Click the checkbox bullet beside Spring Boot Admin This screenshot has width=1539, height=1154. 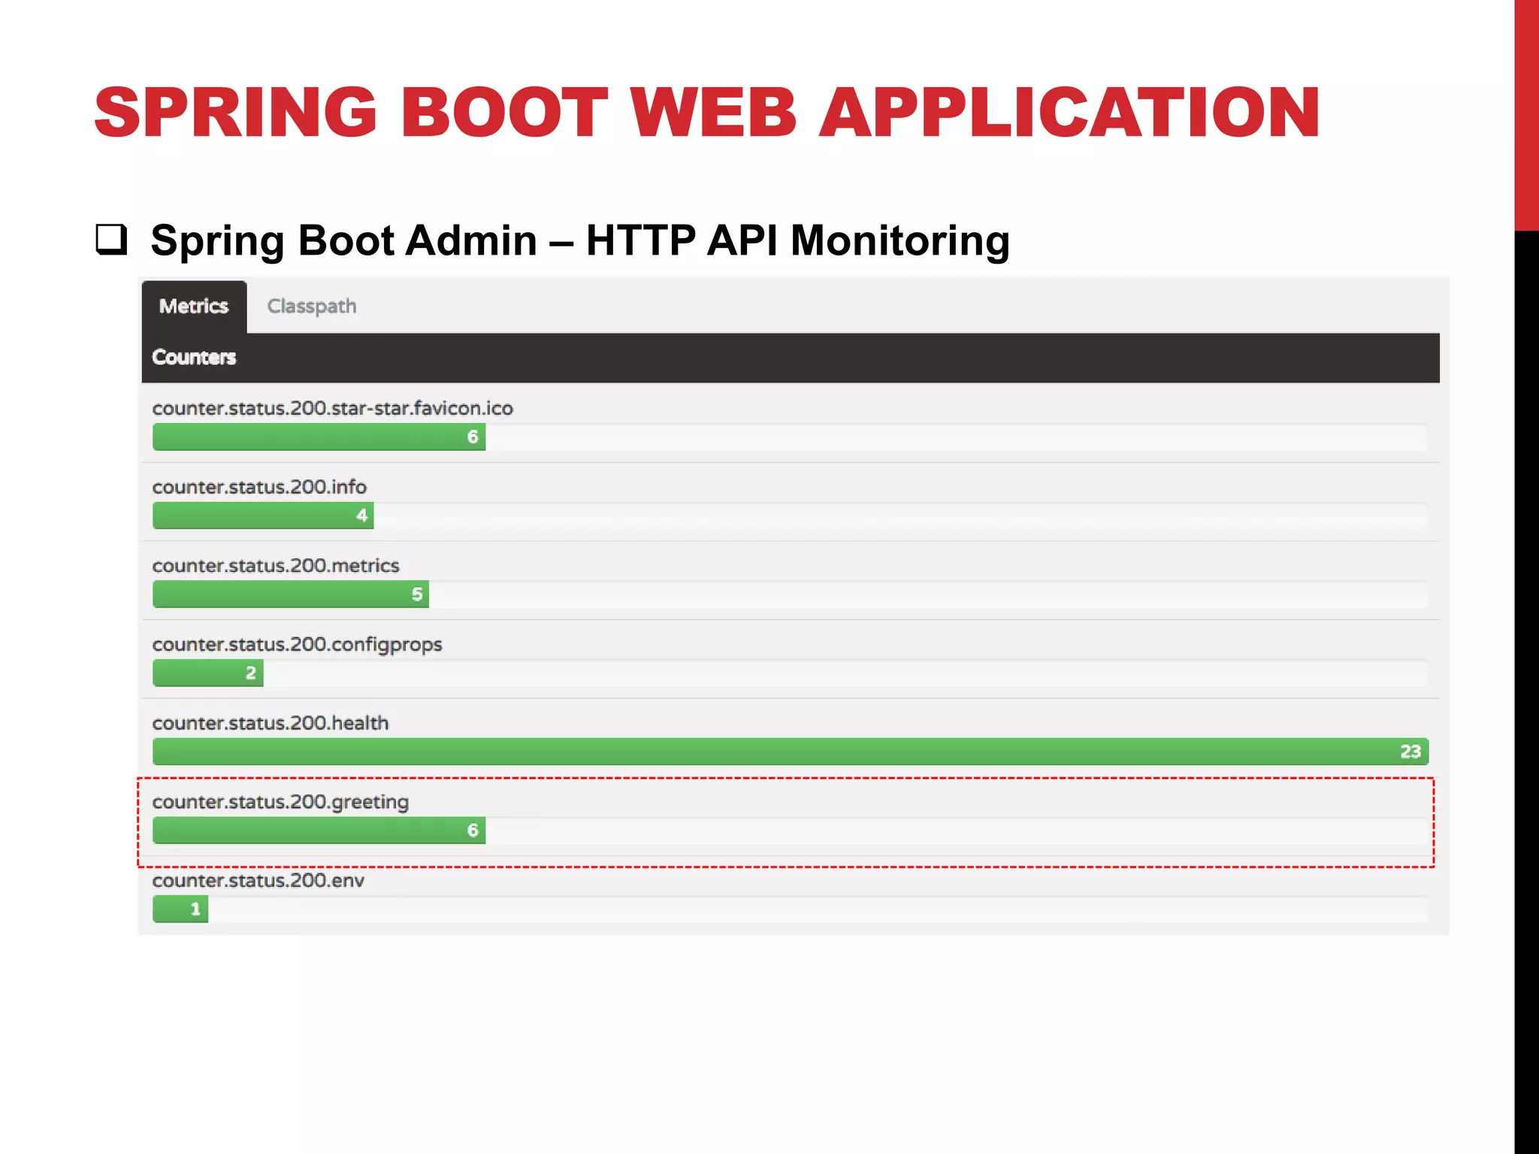tap(111, 240)
